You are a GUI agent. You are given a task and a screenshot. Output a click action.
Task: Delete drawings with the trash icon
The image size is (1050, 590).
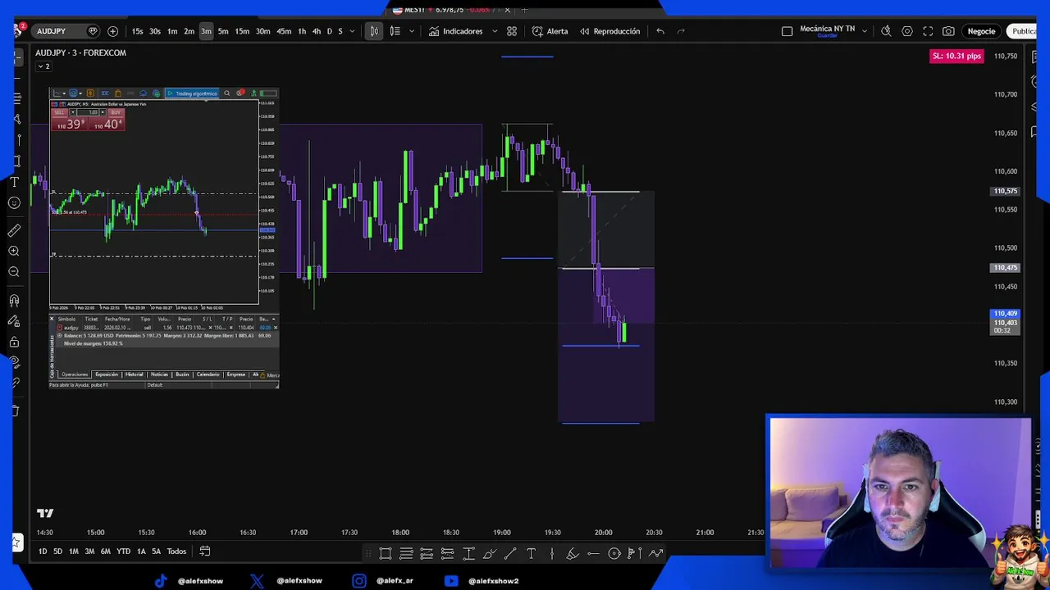[14, 411]
